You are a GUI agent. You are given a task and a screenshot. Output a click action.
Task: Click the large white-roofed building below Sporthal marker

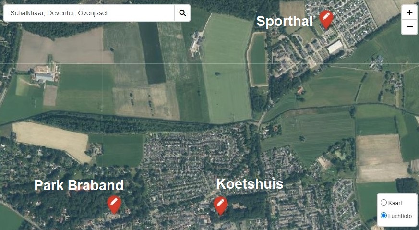pyautogui.click(x=335, y=47)
